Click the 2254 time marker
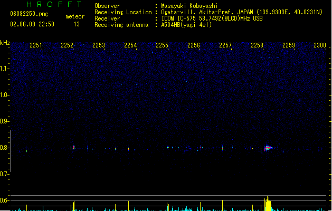Image resolution: width=332 pixels, height=211 pixels. [x=130, y=45]
